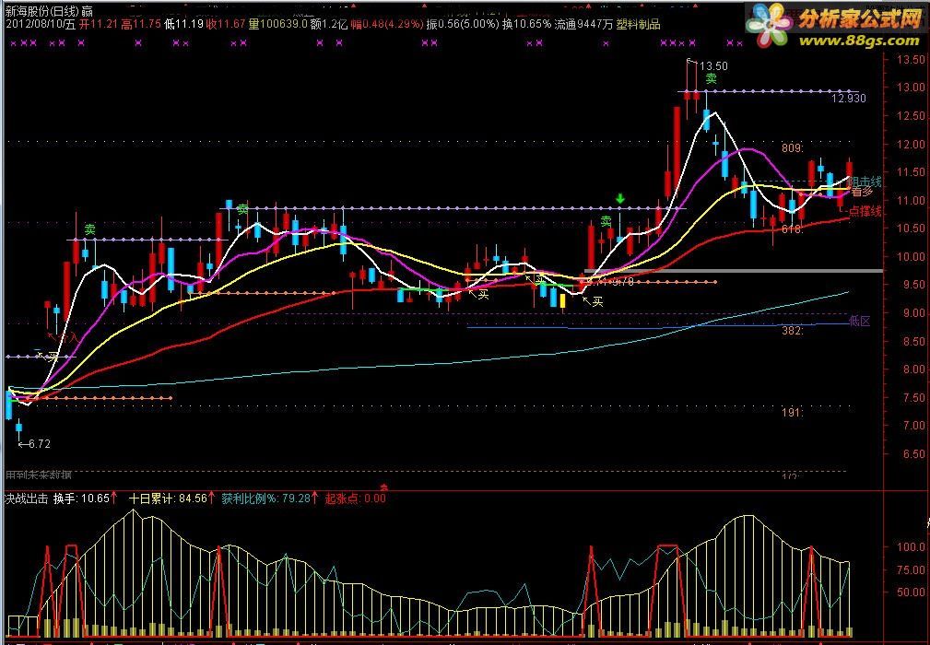Click the 决战出击 indicator name
The height and width of the screenshot is (645, 930).
tap(27, 498)
